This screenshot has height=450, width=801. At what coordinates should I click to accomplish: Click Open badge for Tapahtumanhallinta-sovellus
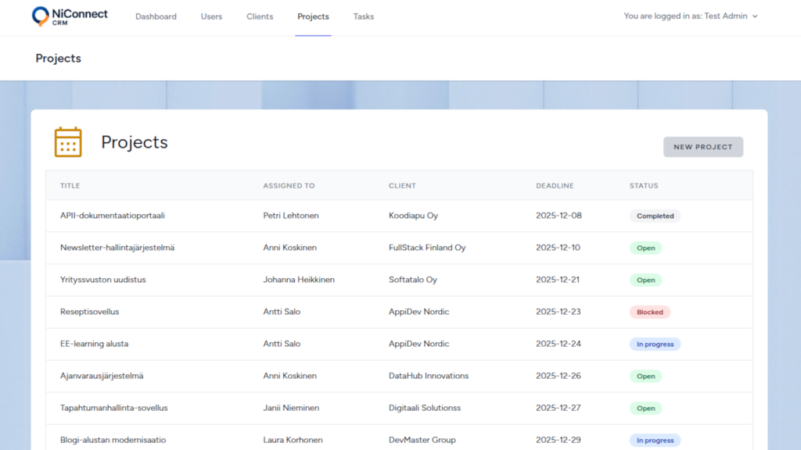(x=645, y=408)
